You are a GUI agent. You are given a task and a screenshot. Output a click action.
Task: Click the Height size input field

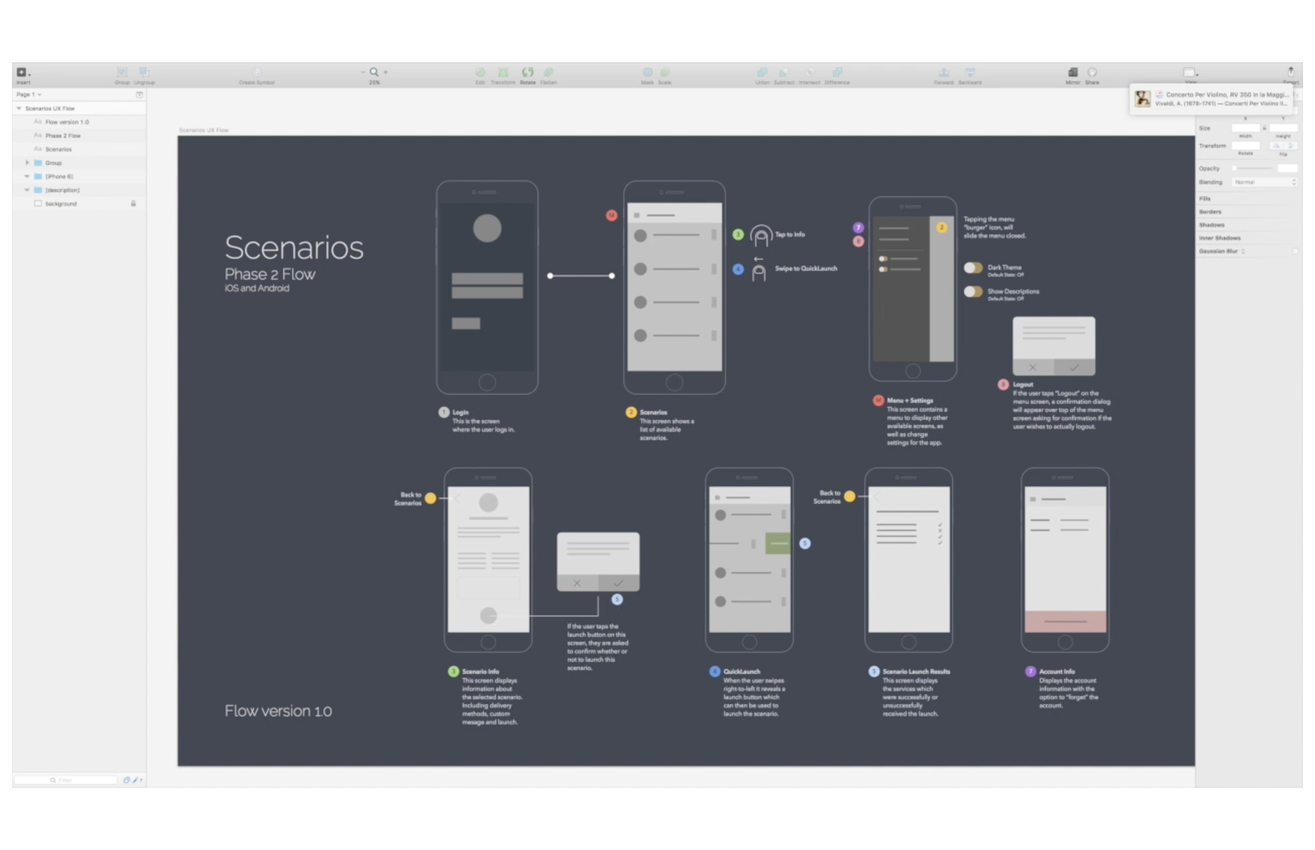pyautogui.click(x=1284, y=128)
